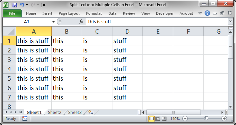Minimize the workbook window inside the ribbon bar
236x125 pixels.
(215, 13)
